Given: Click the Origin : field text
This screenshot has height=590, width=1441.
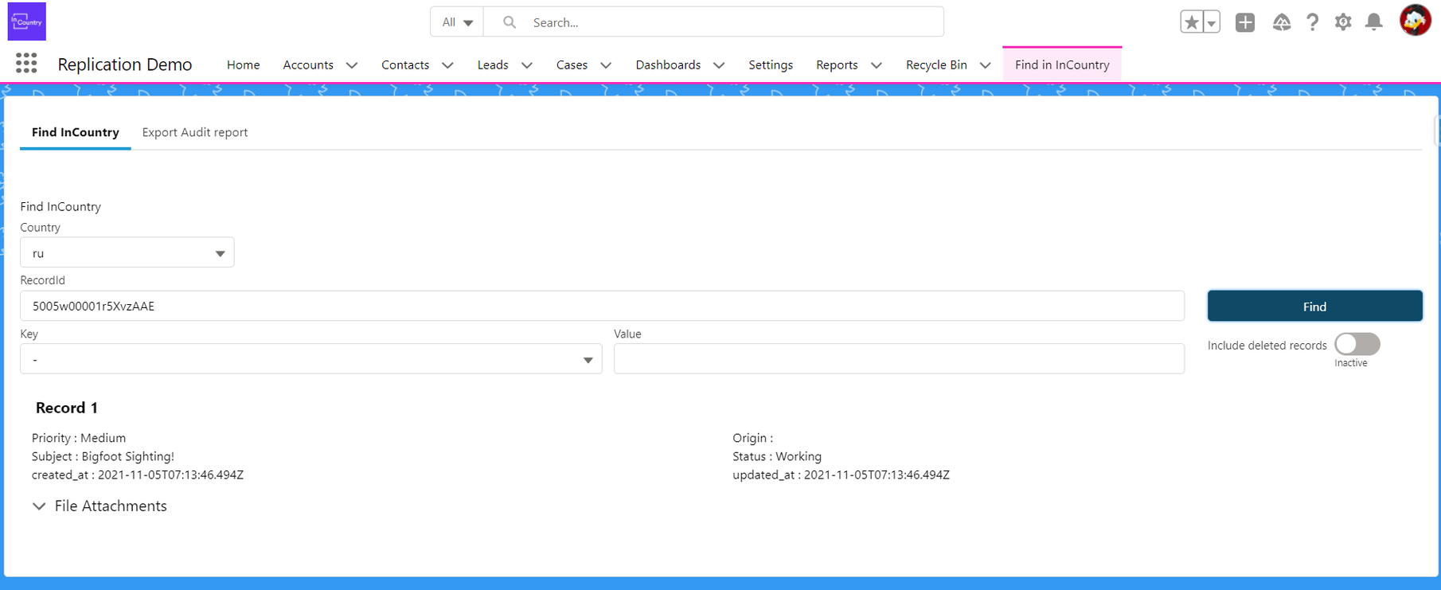Looking at the screenshot, I should 753,438.
